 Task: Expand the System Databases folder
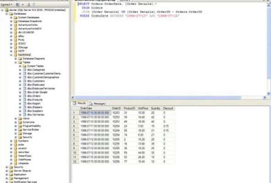pos(11,17)
